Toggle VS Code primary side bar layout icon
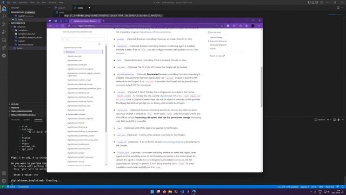This screenshot has height=195, width=346. coord(309,2)
